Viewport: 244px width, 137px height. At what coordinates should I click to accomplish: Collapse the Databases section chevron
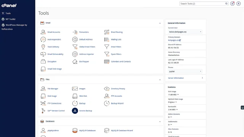point(160,122)
